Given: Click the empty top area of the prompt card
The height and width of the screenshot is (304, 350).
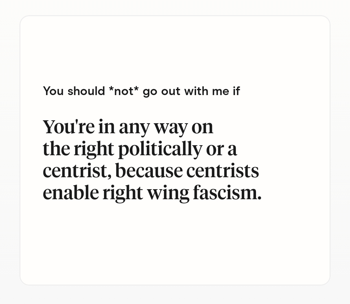Looking at the screenshot, I should tap(175, 49).
